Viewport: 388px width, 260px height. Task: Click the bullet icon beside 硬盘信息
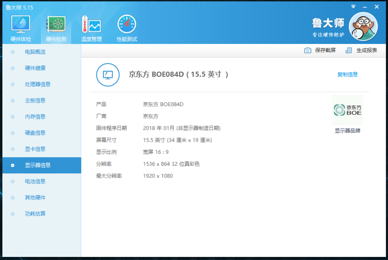13,133
